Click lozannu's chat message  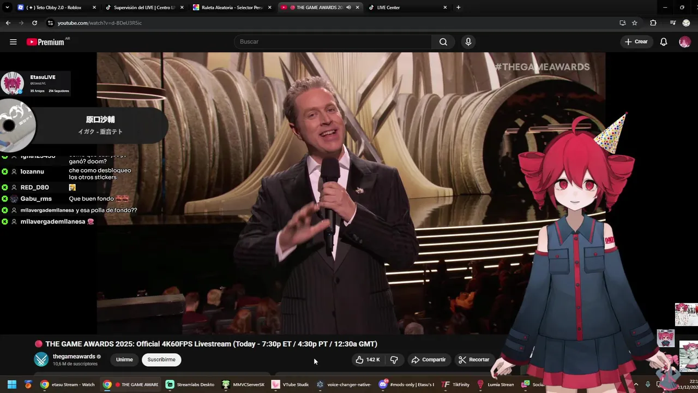click(x=100, y=174)
